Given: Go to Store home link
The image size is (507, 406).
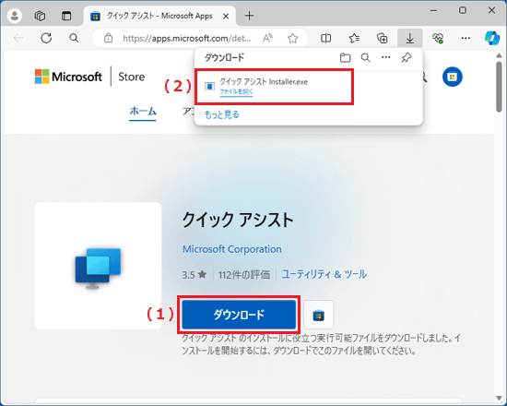Looking at the screenshot, I should [x=131, y=77].
